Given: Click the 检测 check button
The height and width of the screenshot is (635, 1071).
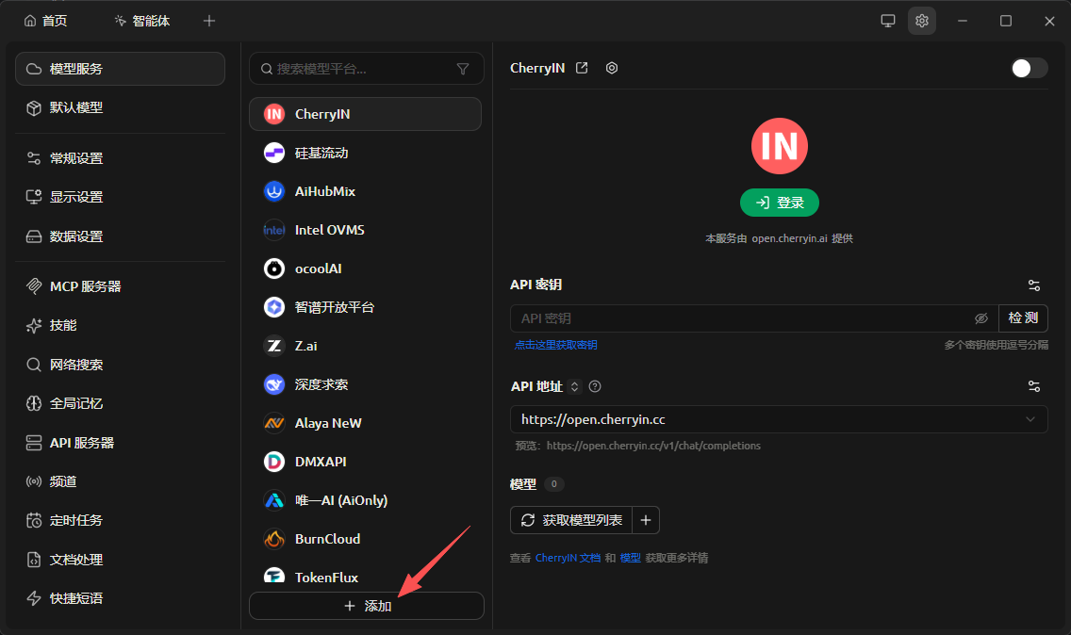Looking at the screenshot, I should point(1023,318).
